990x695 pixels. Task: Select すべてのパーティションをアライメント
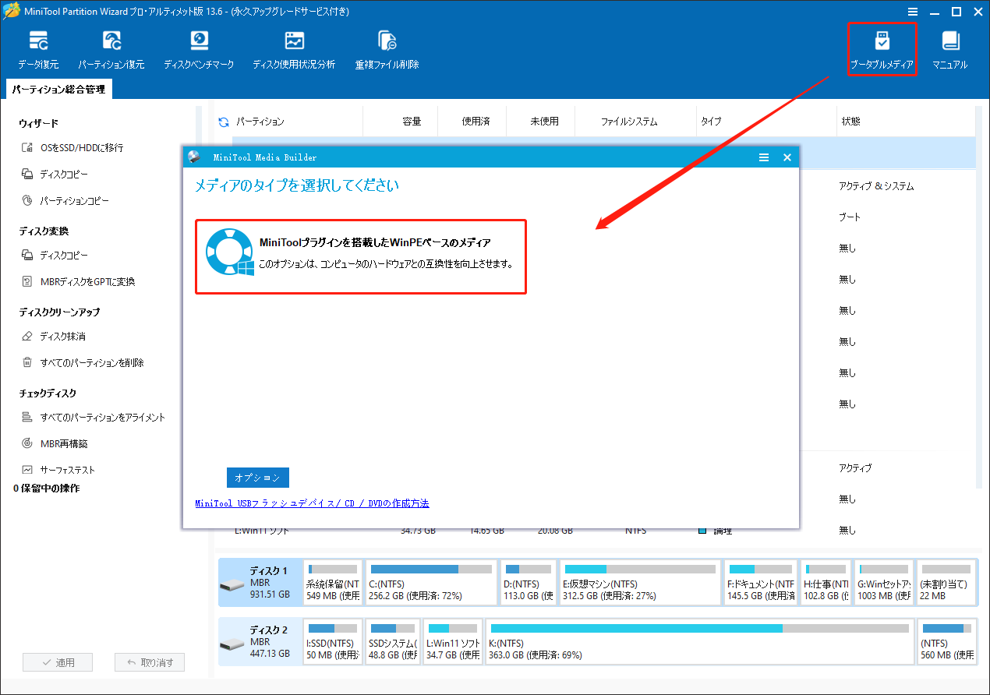(94, 418)
